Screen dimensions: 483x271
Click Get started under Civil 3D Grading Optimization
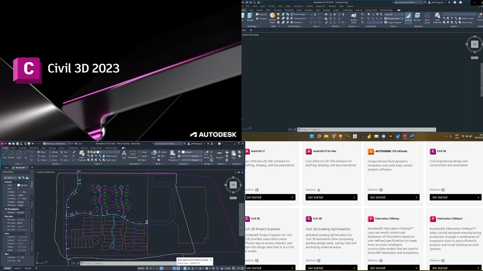click(331, 268)
